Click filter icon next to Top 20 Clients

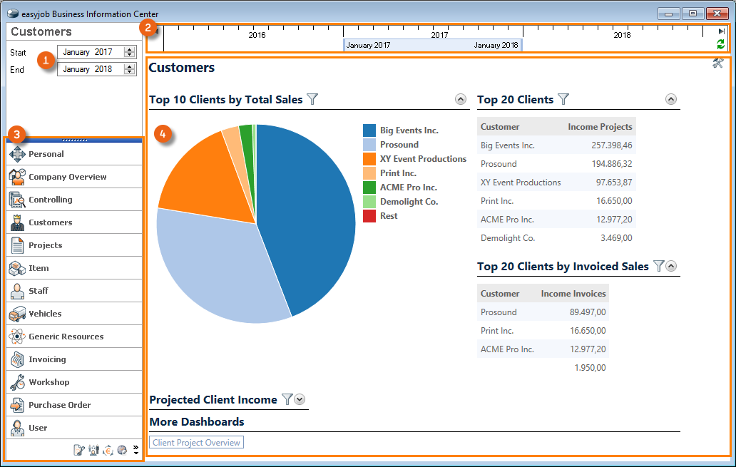click(563, 99)
